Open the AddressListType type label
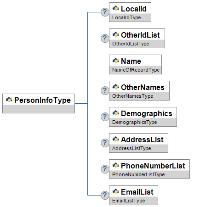The image size is (200, 207). [x=131, y=148]
